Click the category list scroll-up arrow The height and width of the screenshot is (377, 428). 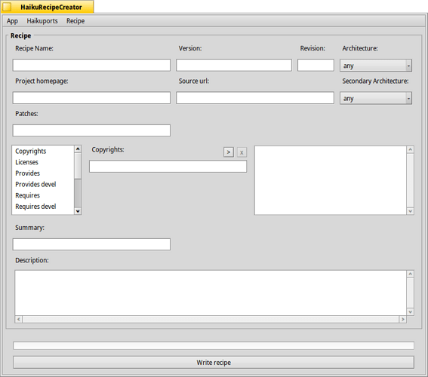click(x=78, y=149)
